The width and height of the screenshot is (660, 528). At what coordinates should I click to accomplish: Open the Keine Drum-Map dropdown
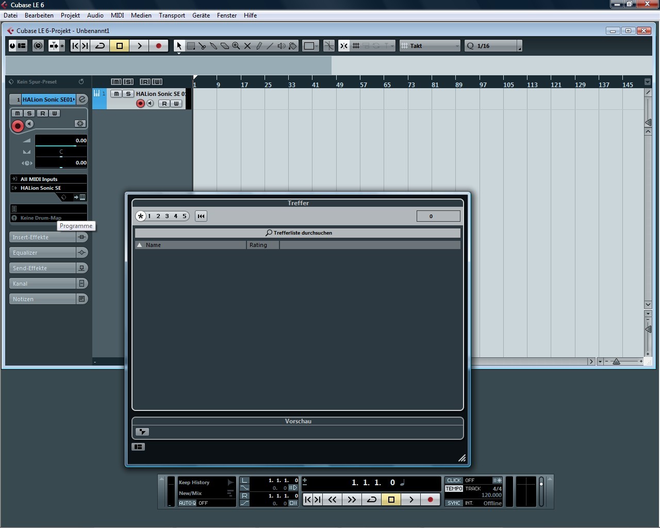pyautogui.click(x=48, y=218)
